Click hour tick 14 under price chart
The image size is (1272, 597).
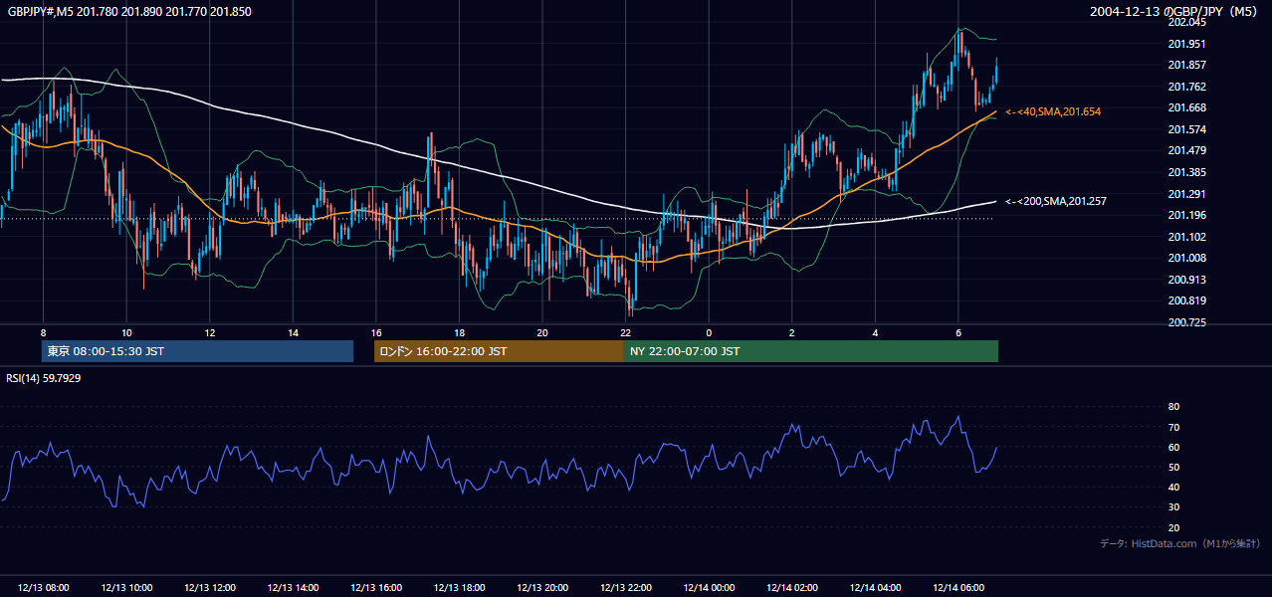click(294, 332)
